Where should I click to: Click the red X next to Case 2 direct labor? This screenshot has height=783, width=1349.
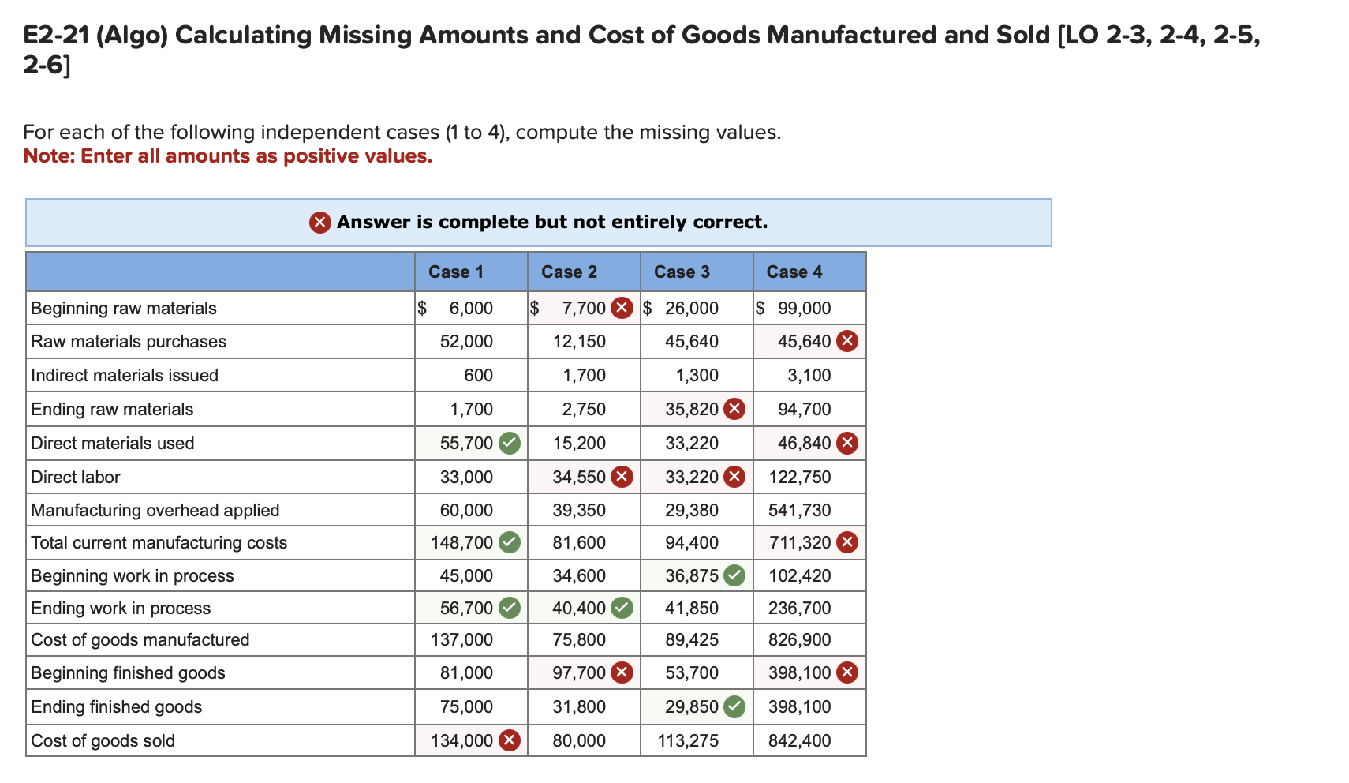622,477
